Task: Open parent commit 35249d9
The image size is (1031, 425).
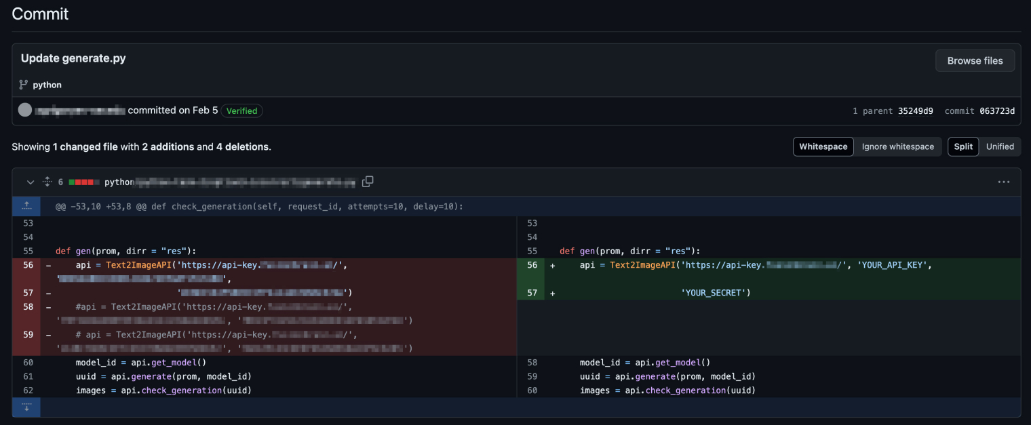Action: (915, 111)
